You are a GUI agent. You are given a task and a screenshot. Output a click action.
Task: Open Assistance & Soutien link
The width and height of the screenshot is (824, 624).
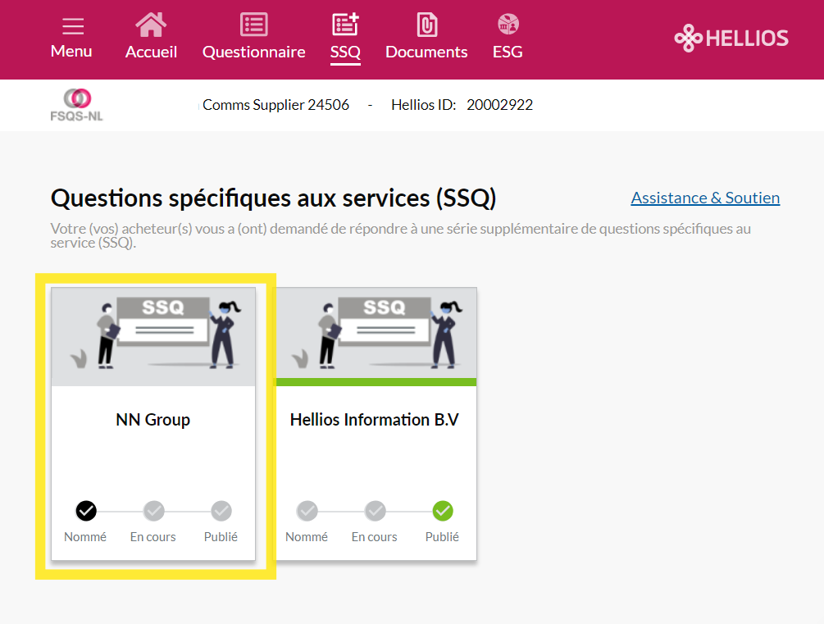pyautogui.click(x=705, y=198)
